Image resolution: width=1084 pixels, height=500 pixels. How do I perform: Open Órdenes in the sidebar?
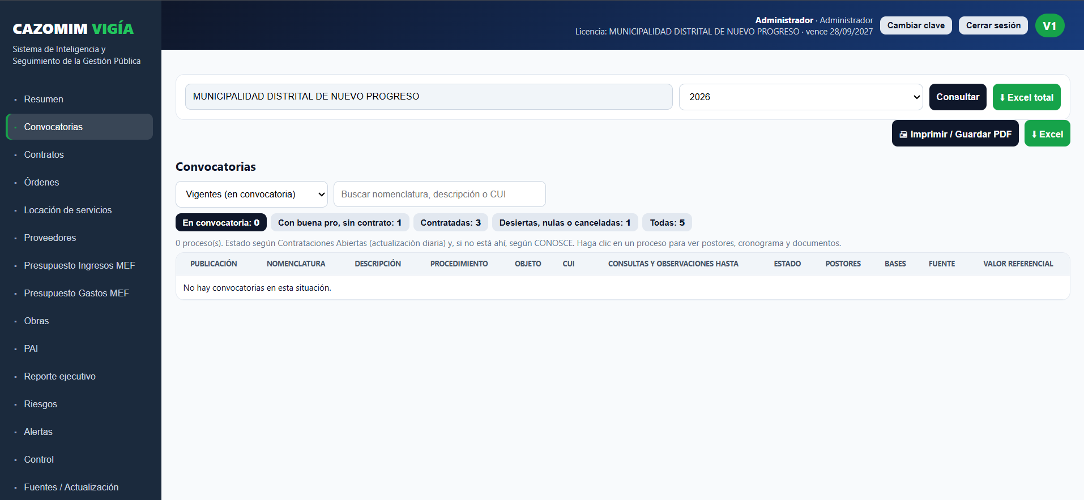(79, 182)
